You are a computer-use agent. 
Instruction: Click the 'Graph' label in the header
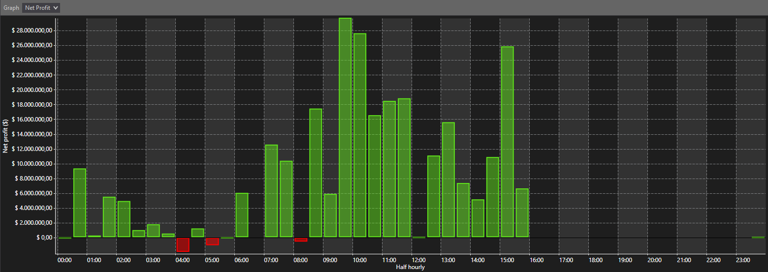pos(11,8)
